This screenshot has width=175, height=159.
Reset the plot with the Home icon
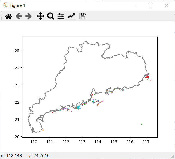click(8, 16)
